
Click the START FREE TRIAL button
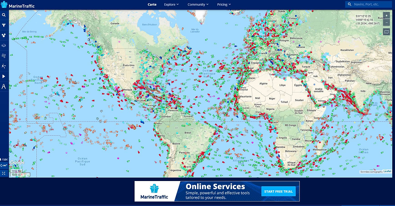(279, 191)
